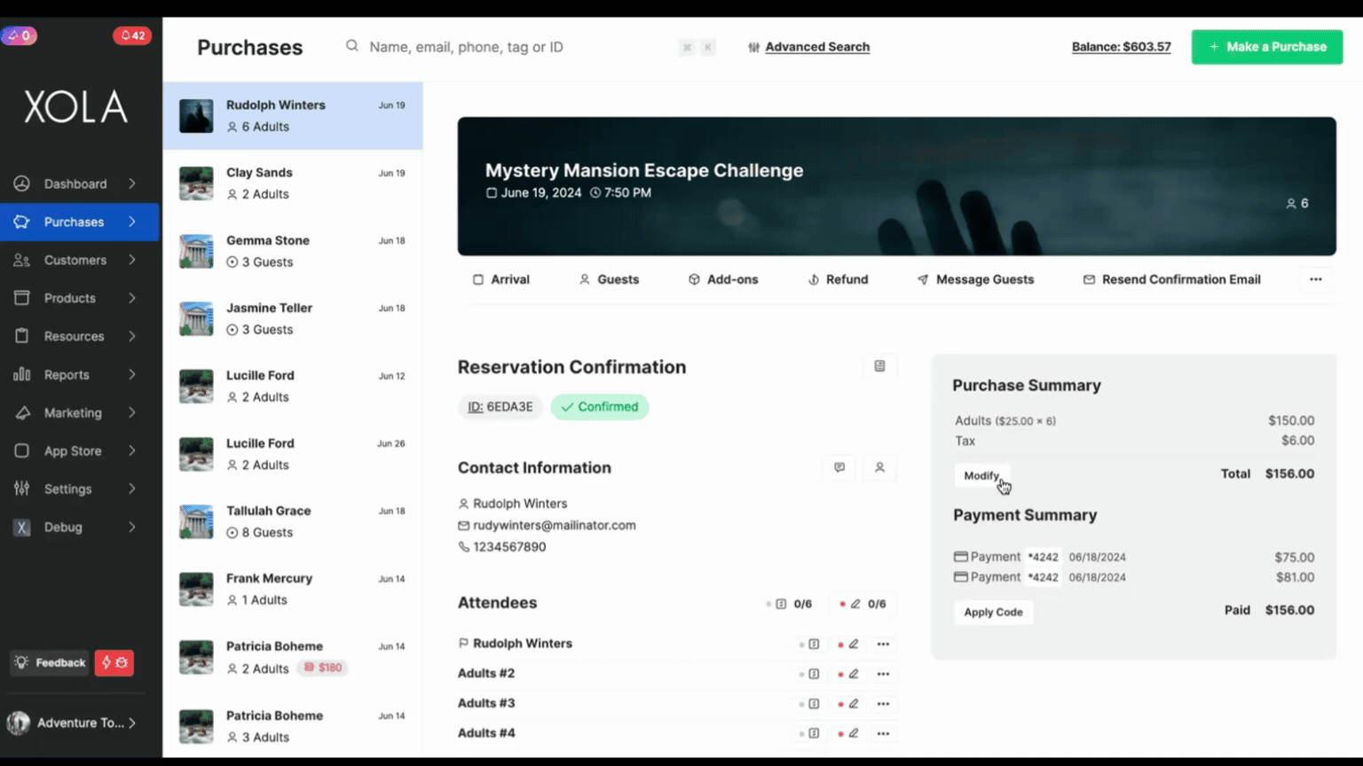Click the Contact Information person icon

pos(879,467)
